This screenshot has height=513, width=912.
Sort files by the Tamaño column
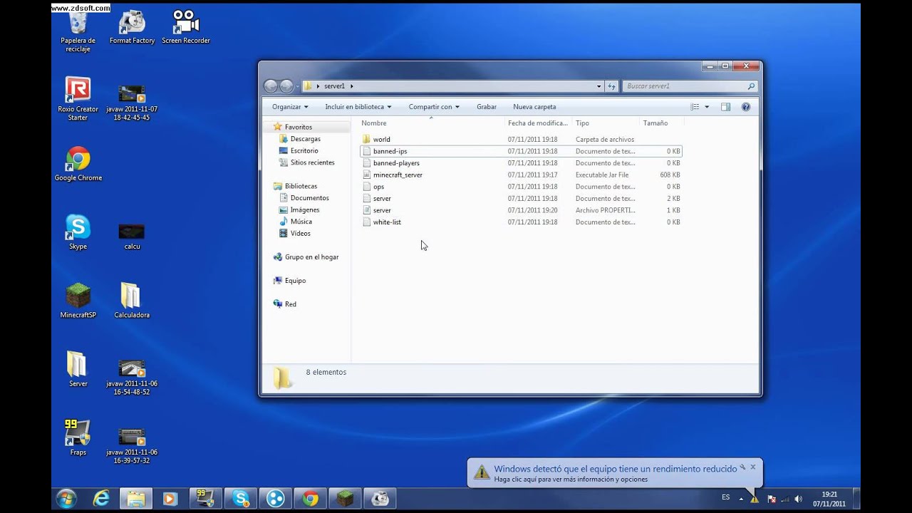(661, 123)
